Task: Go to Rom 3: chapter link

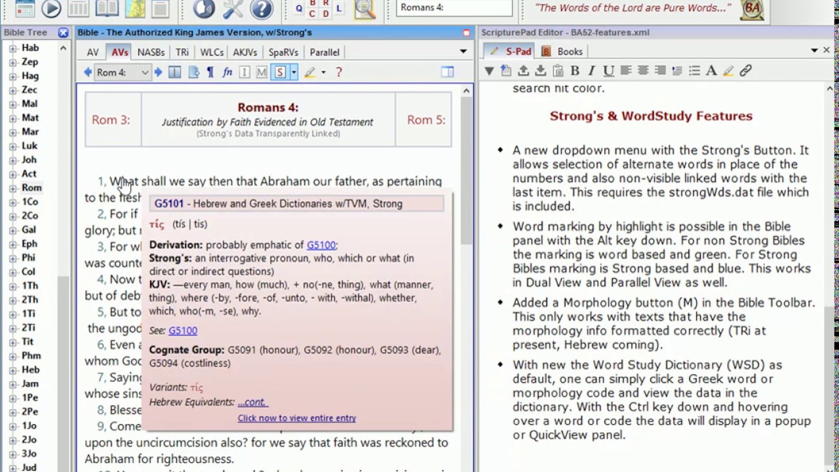Action: click(111, 120)
